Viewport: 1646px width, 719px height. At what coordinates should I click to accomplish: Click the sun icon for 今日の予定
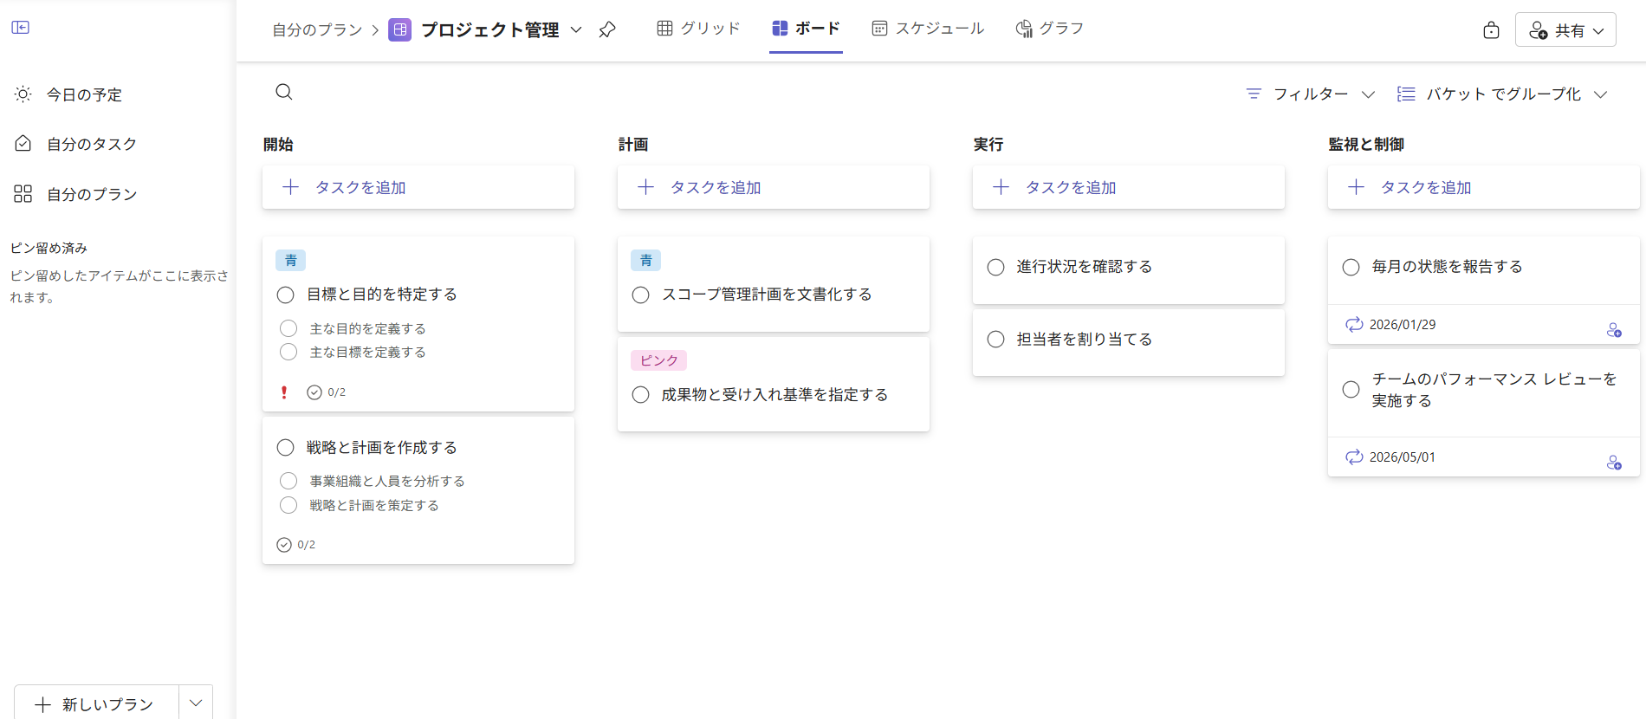pyautogui.click(x=23, y=94)
